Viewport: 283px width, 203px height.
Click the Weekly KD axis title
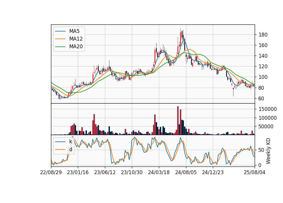[x=268, y=151]
